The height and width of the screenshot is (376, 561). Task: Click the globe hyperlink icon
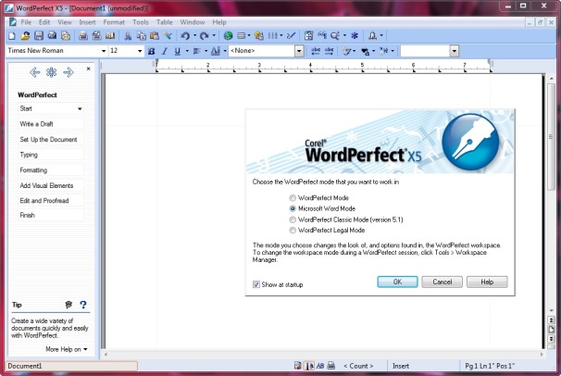coord(228,36)
